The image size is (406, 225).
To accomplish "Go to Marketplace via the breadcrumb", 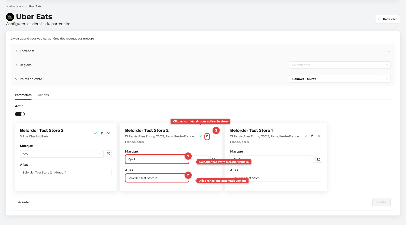I will (x=15, y=6).
